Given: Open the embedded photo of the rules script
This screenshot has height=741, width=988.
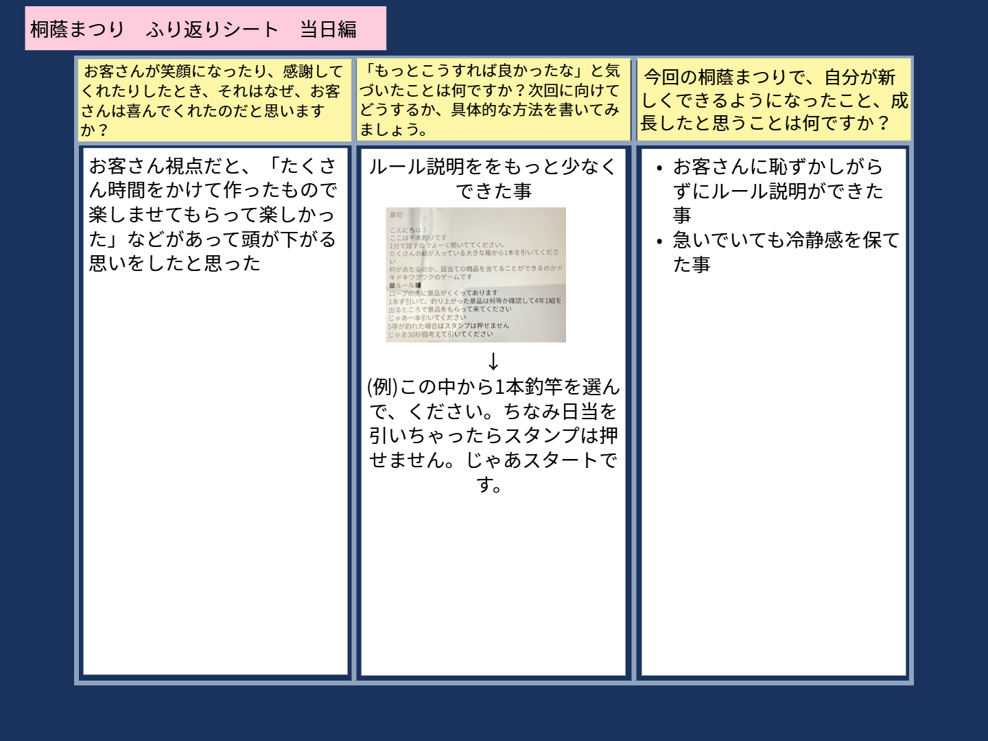Looking at the screenshot, I should (x=475, y=274).
